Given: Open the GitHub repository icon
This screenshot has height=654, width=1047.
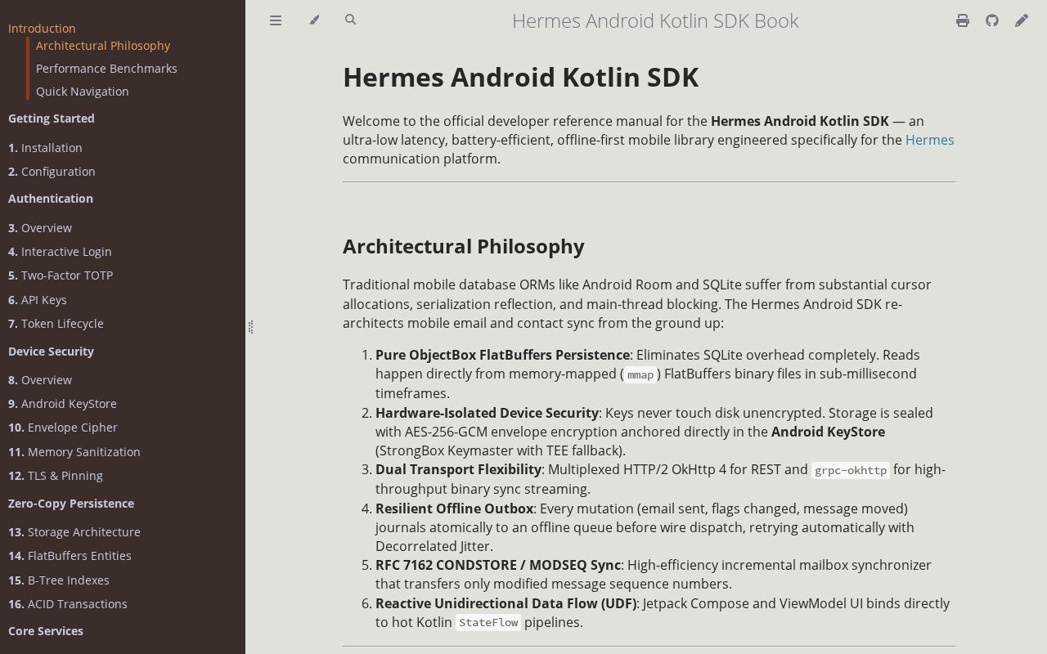Looking at the screenshot, I should (992, 20).
